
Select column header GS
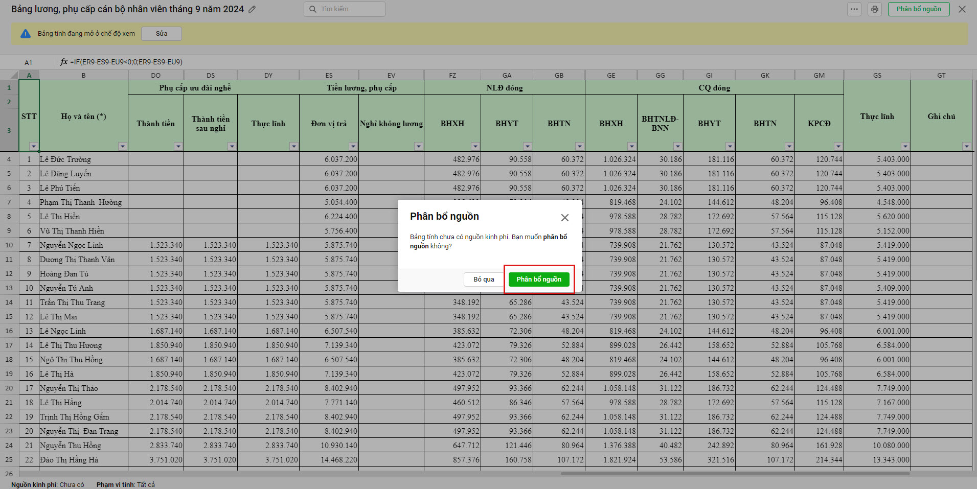(877, 75)
